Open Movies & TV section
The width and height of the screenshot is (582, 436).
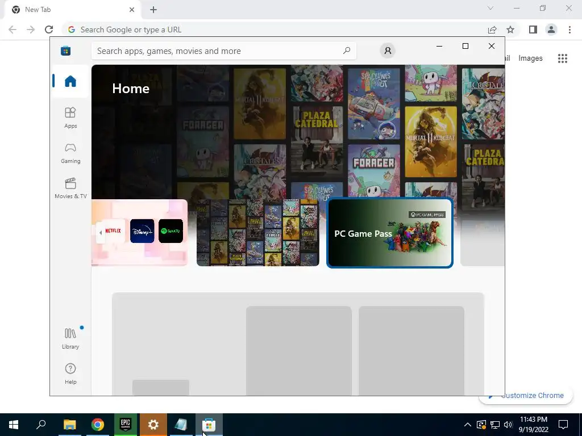click(70, 188)
